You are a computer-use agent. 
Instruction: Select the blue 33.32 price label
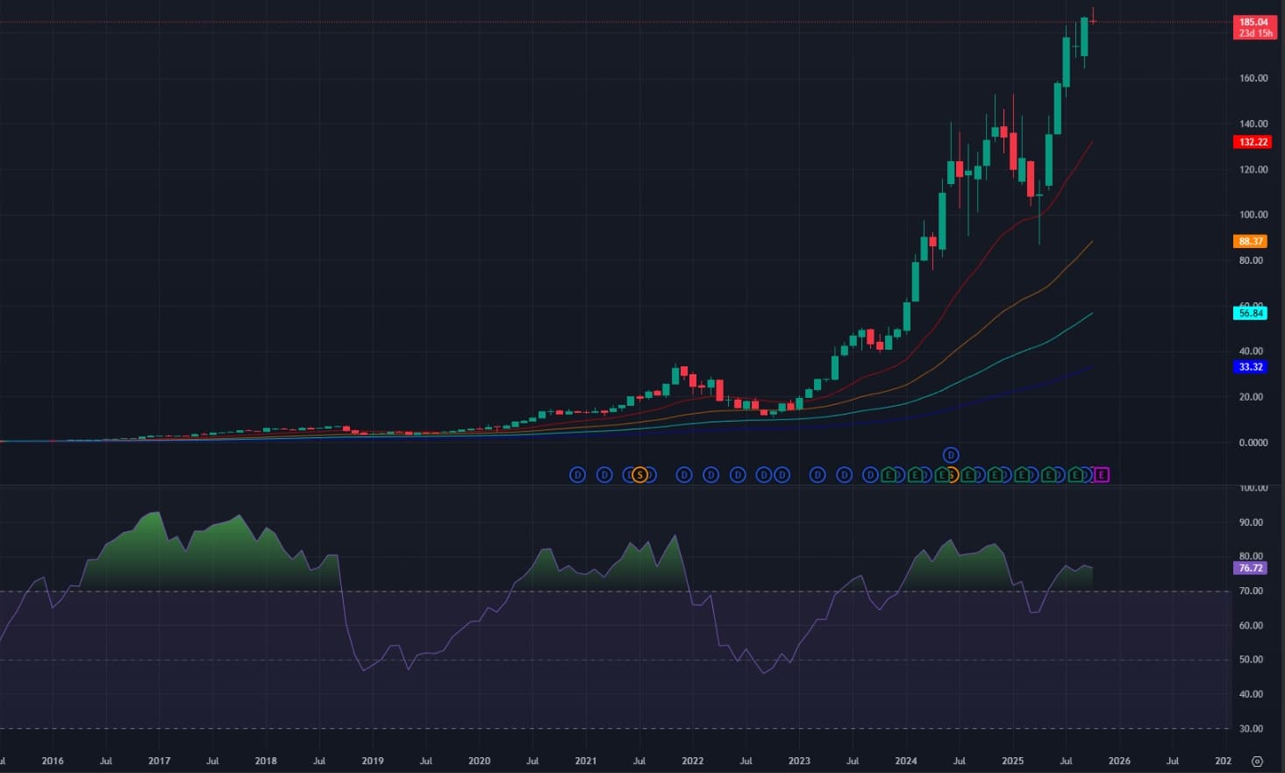(1251, 367)
